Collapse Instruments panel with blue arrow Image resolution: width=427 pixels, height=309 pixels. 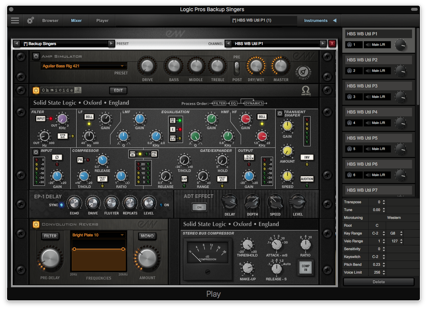coord(335,20)
